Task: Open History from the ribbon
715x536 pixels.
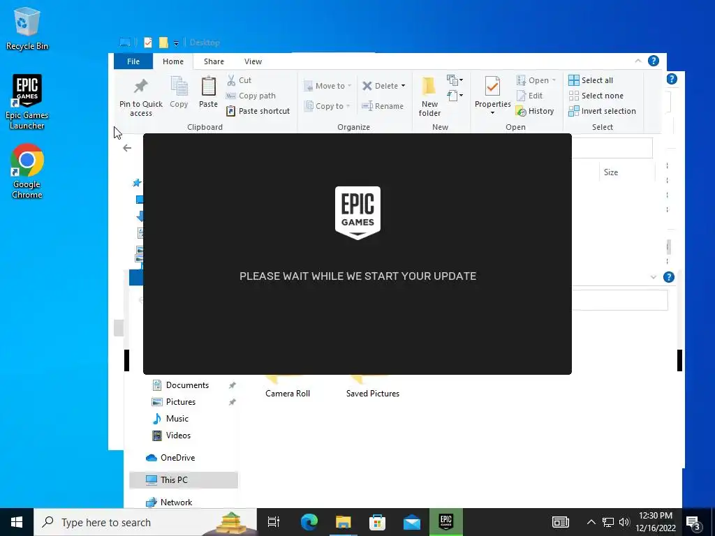Action: pyautogui.click(x=535, y=111)
